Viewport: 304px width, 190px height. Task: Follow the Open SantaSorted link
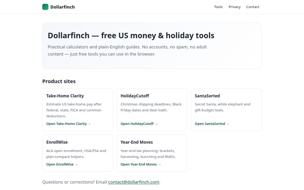(212, 124)
